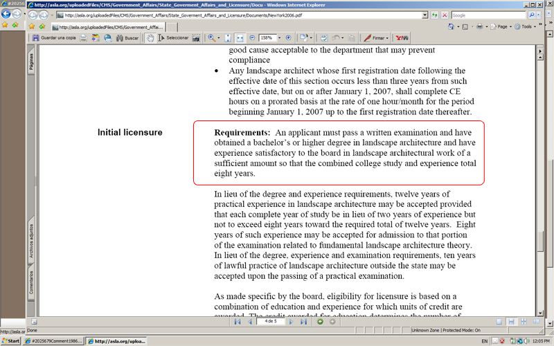
Task: Go to next page in PDF
Action: tap(292, 322)
